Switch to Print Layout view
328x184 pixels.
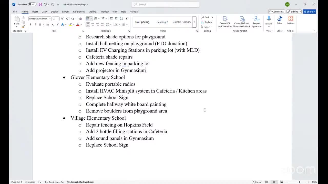274,182
